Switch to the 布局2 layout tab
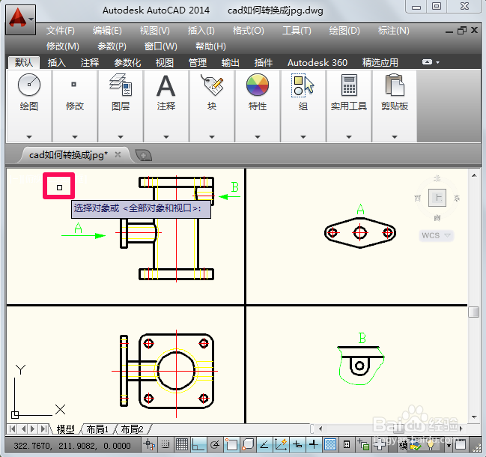486x457 pixels. tap(133, 429)
